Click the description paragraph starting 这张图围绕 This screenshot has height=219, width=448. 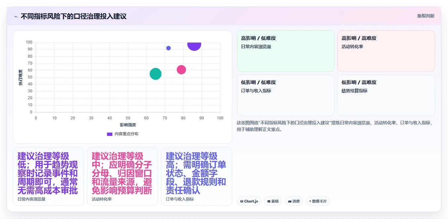click(335, 126)
